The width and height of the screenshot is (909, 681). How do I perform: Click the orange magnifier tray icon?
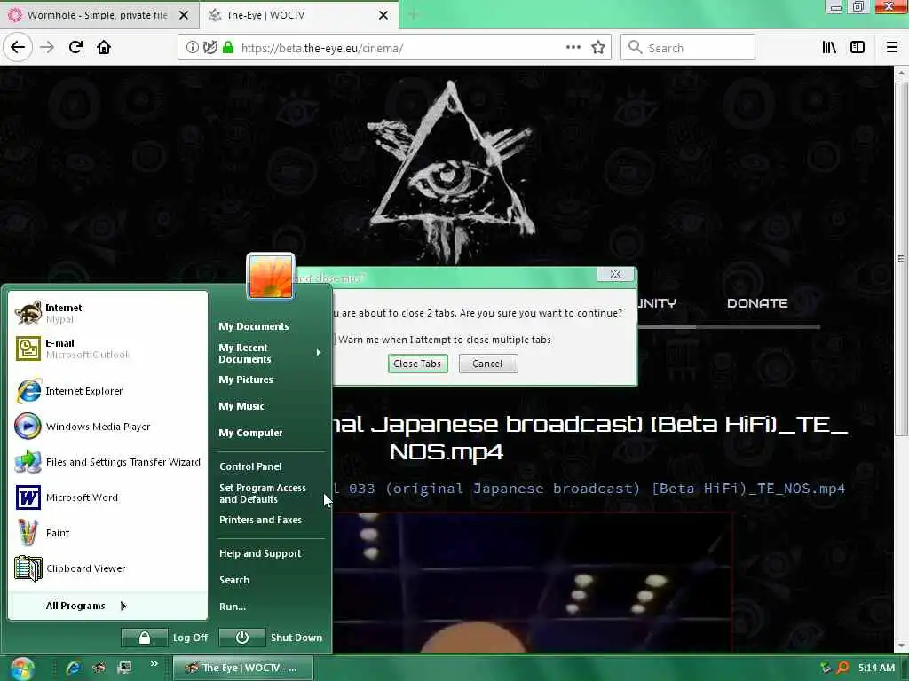843,668
